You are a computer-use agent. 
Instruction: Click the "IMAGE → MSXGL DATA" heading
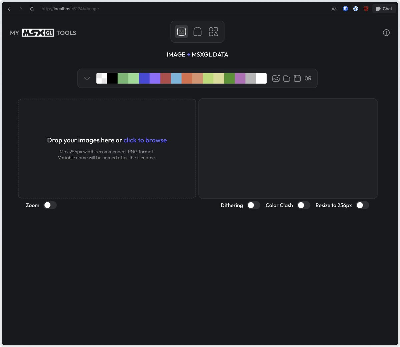(197, 55)
